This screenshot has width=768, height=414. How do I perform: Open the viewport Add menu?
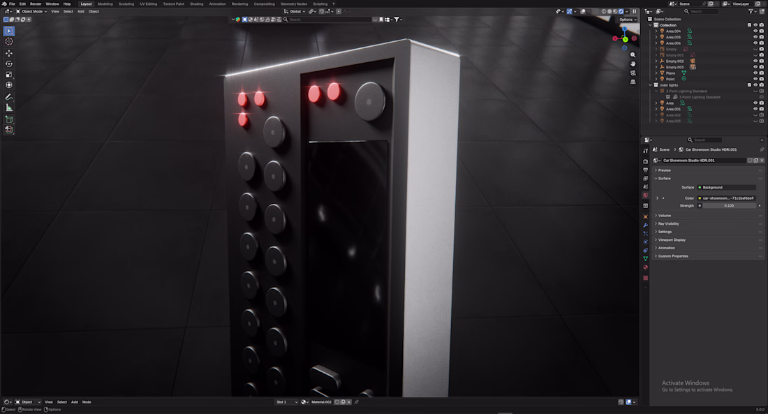(x=81, y=11)
